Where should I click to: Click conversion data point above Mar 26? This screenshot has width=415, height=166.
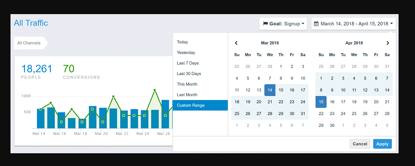pos(165,116)
